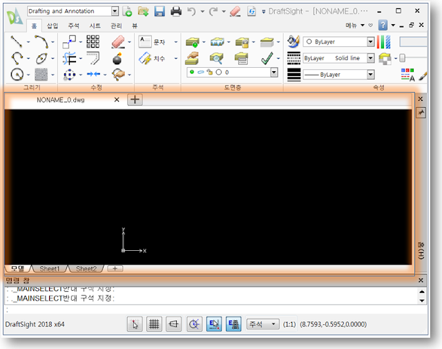Viewport: 442px width, 349px height.
Task: Click the coordinates readout in status bar
Action: click(333, 324)
